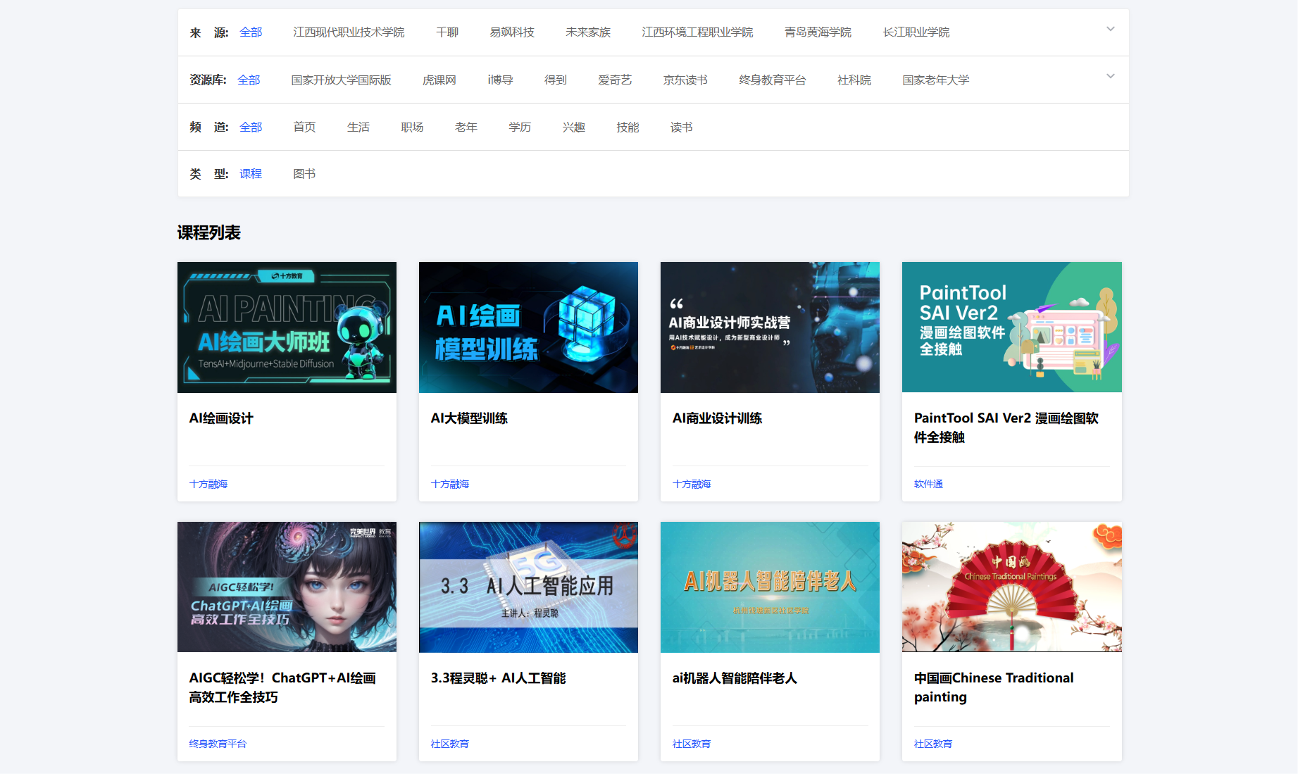Filter courses by 老年 channel
The height and width of the screenshot is (774, 1298).
pyautogui.click(x=466, y=127)
